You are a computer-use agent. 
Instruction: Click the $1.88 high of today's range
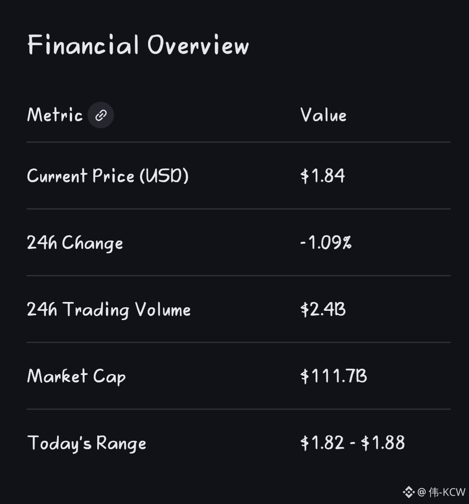click(x=383, y=443)
